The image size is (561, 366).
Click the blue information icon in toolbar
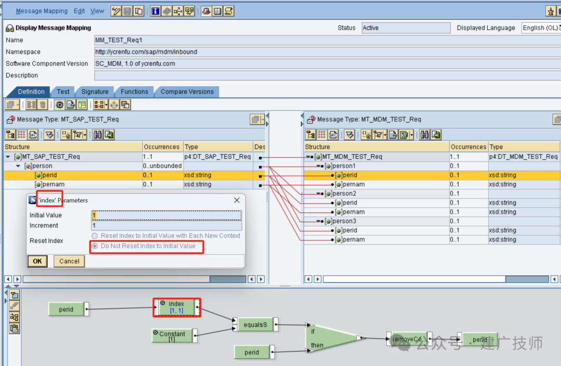155,11
